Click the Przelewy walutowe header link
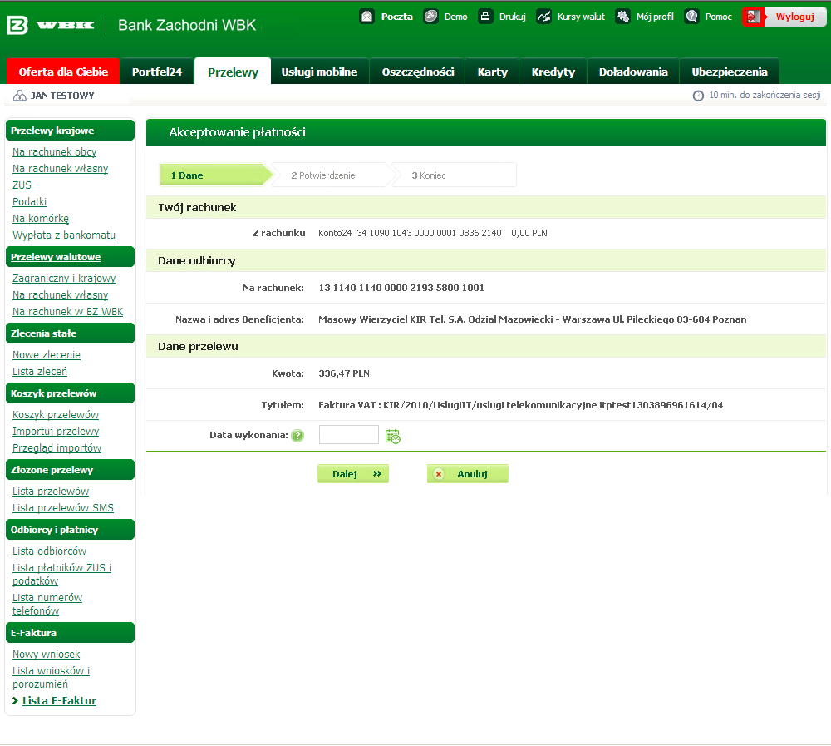This screenshot has height=746, width=831. coord(56,257)
